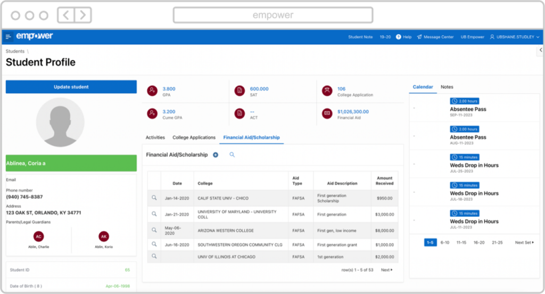Viewport: 545px width, 294px height.
Task: Click the GPA 3.800 stat icon
Action: click(153, 91)
